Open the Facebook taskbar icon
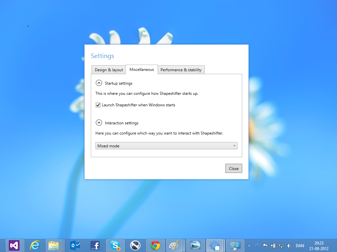The width and height of the screenshot is (337, 252). tap(95, 245)
